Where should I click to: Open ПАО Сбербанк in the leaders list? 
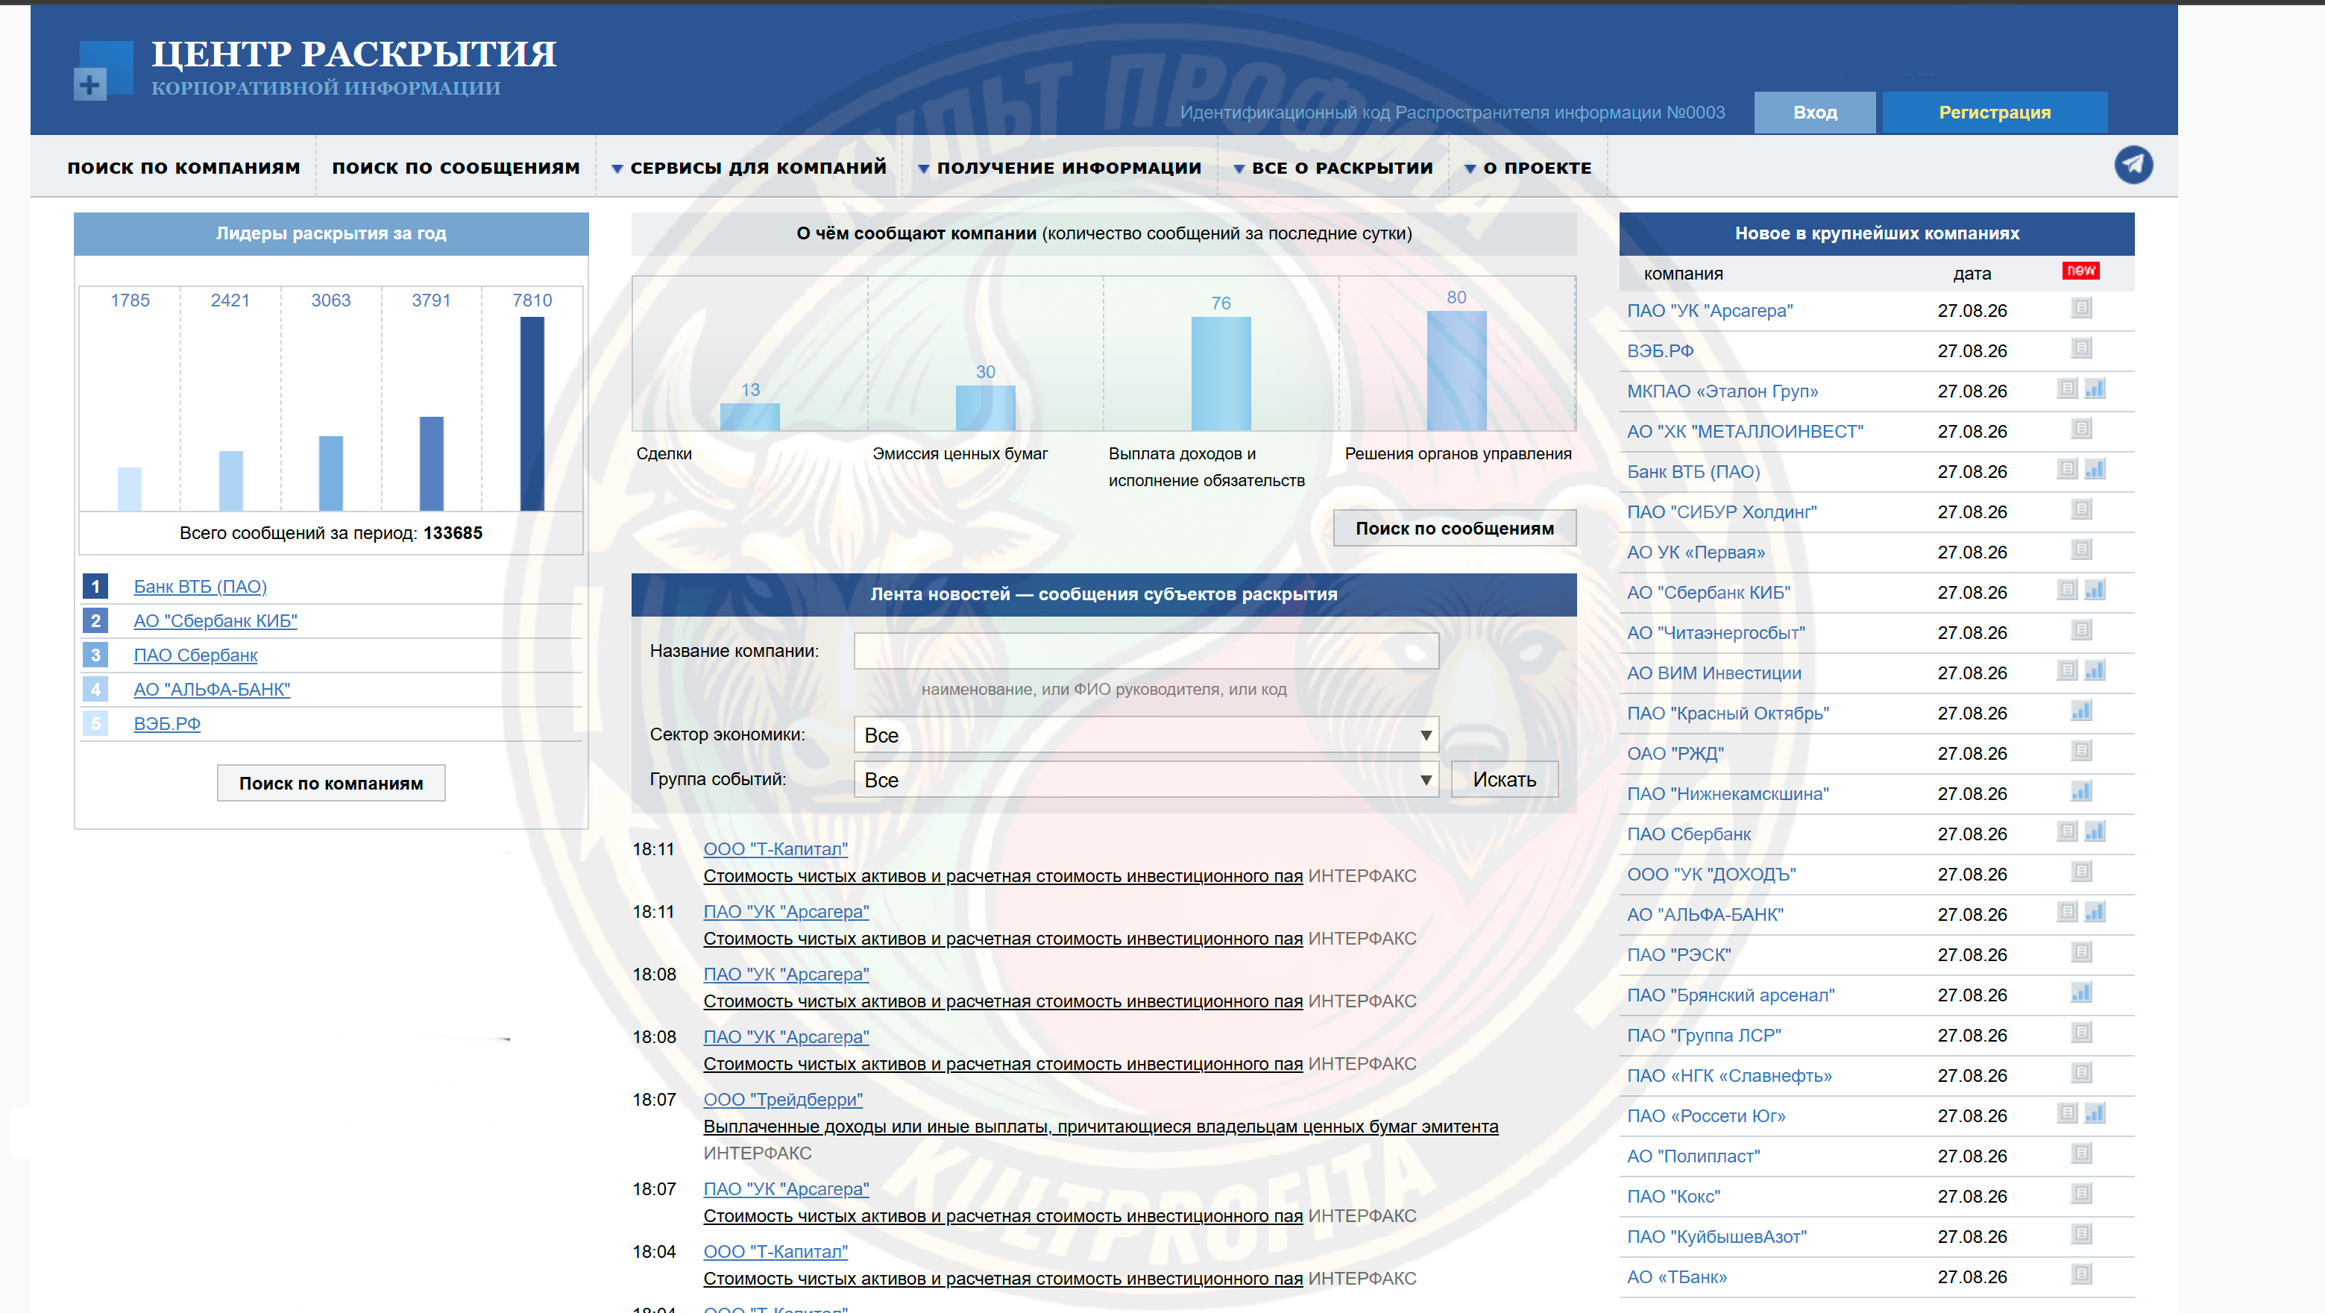(x=195, y=655)
